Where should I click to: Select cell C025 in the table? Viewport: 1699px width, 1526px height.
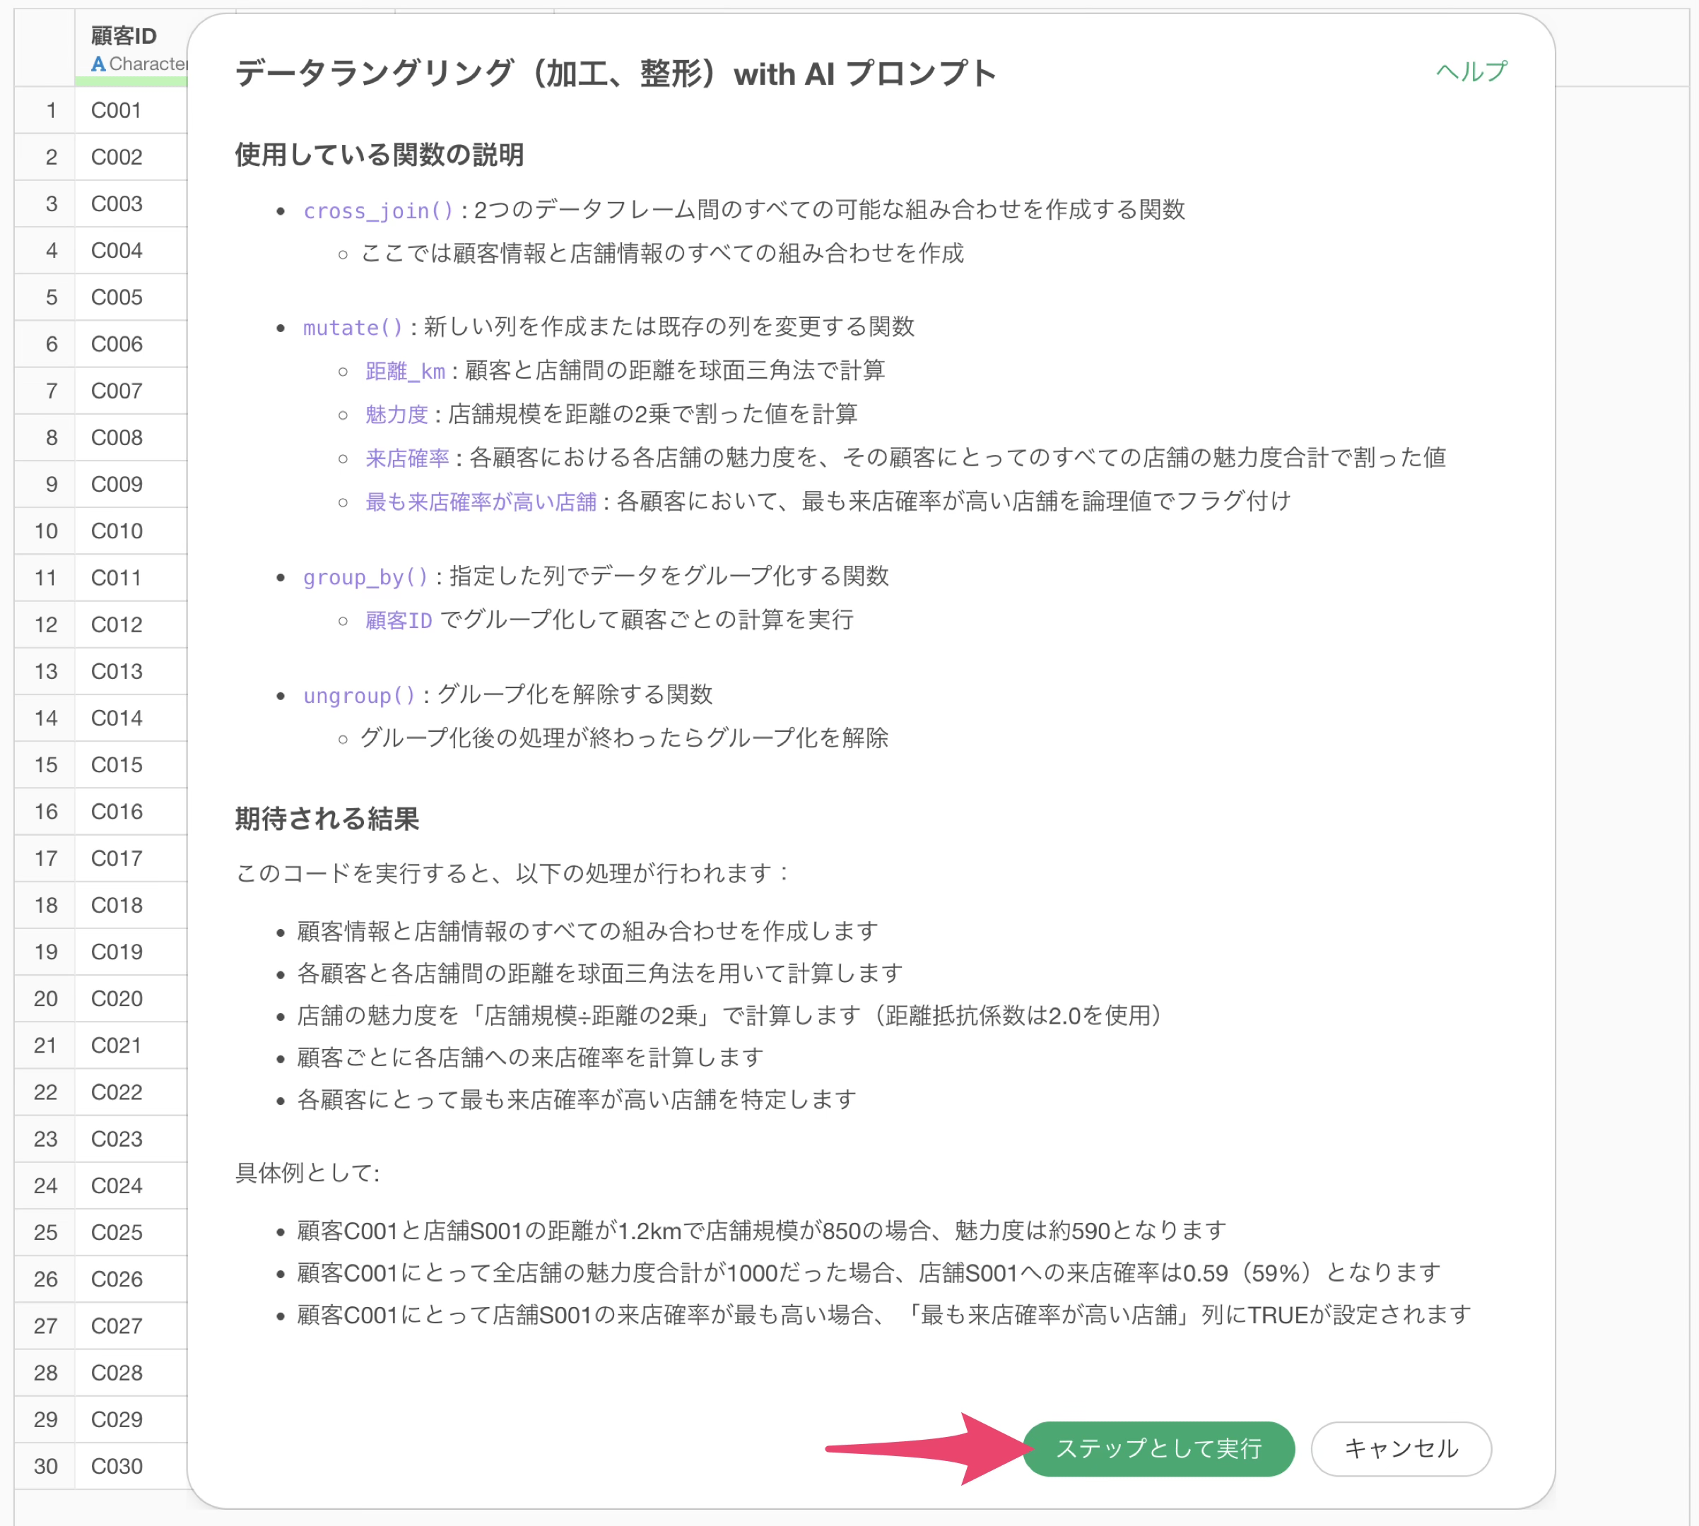tap(117, 1233)
